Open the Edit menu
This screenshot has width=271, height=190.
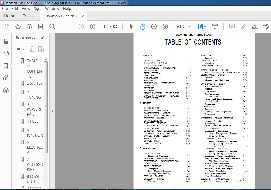pos(15,9)
